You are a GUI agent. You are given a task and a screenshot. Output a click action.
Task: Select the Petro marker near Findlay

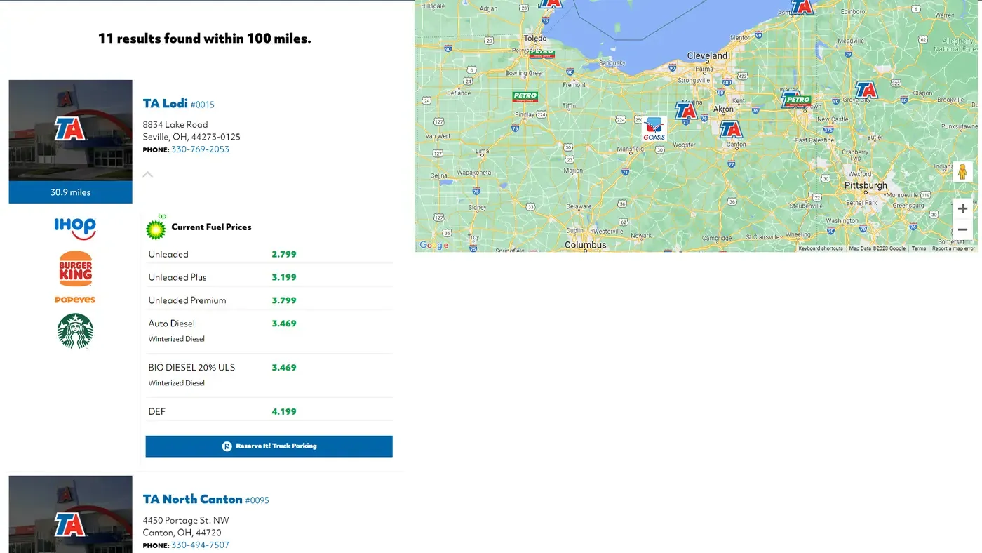pos(525,96)
